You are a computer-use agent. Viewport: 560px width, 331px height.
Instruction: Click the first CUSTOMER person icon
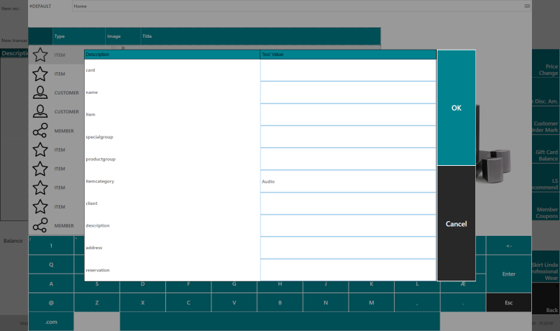tap(41, 92)
